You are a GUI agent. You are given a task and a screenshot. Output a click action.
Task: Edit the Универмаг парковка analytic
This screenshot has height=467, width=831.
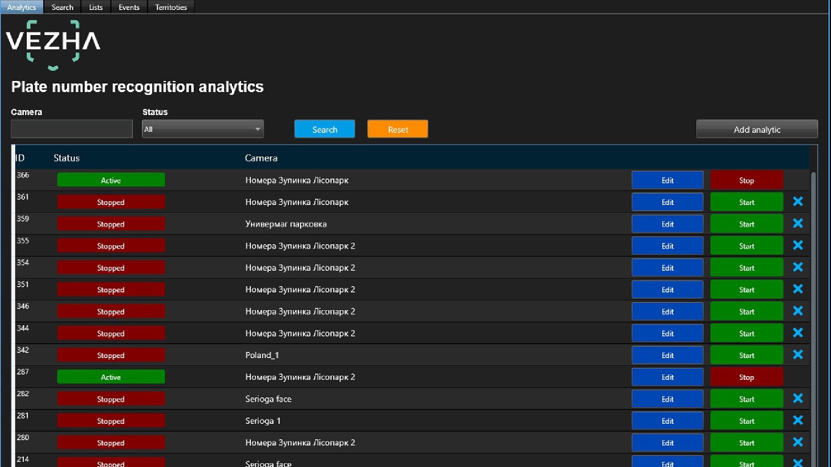pos(667,224)
